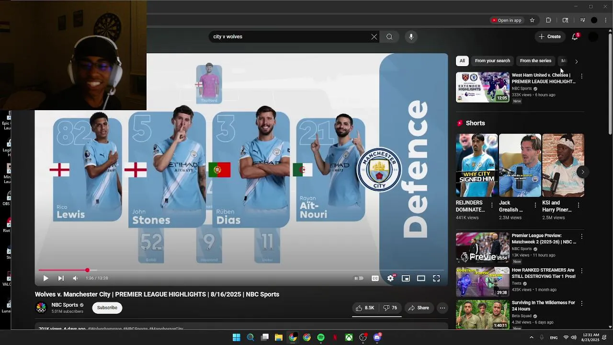613x345 pixels.
Task: Click the page vertical scrollbar
Action: 610,83
